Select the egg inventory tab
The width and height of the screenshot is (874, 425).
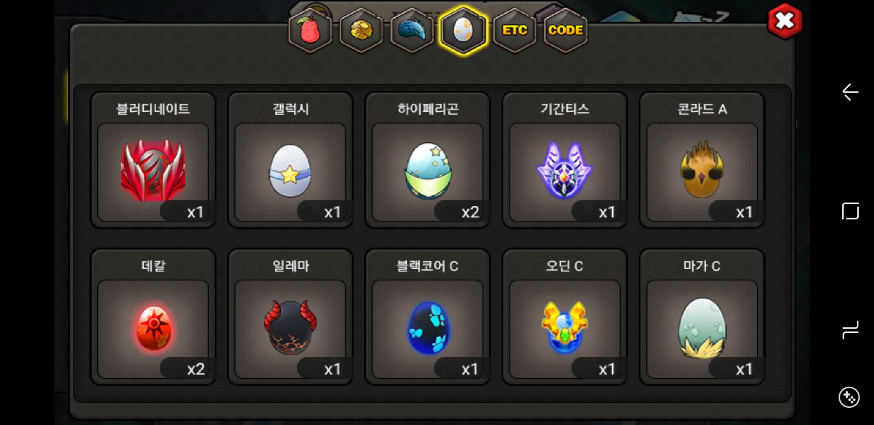tap(463, 30)
